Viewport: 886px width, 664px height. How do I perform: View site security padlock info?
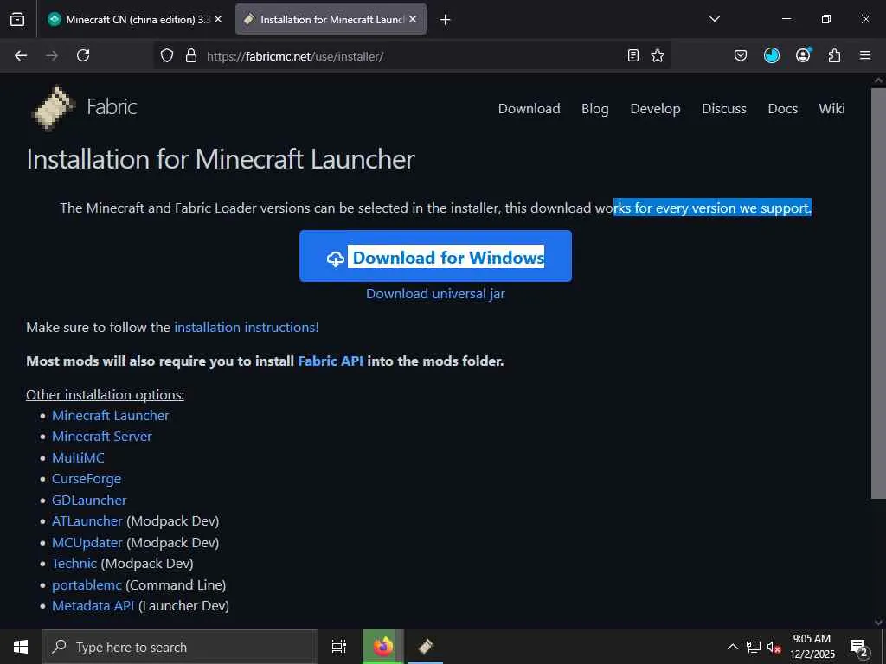[191, 55]
